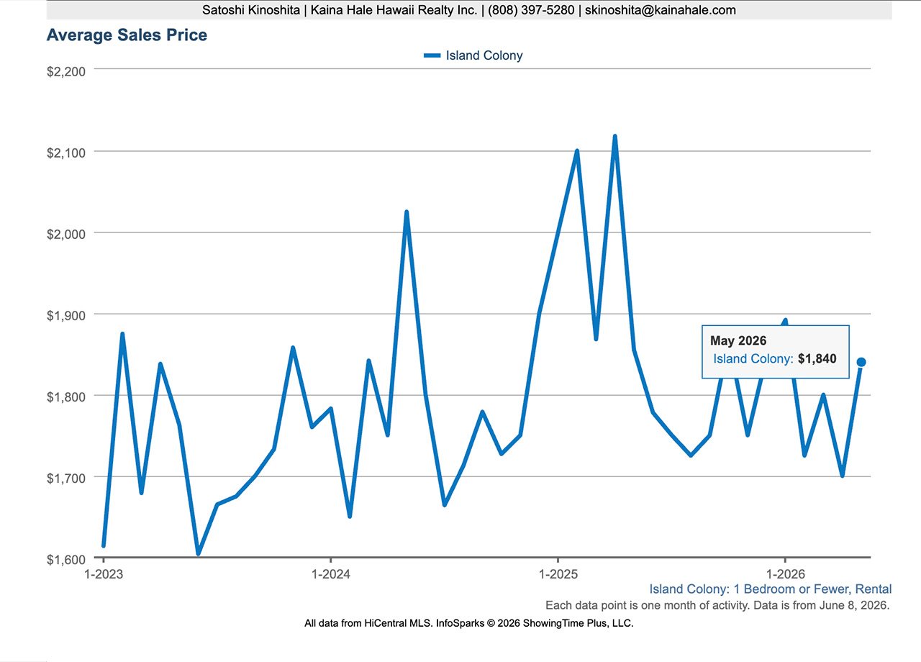This screenshot has width=921, height=662.
Task: Click the $1,900 y-axis label
Action: (65, 314)
